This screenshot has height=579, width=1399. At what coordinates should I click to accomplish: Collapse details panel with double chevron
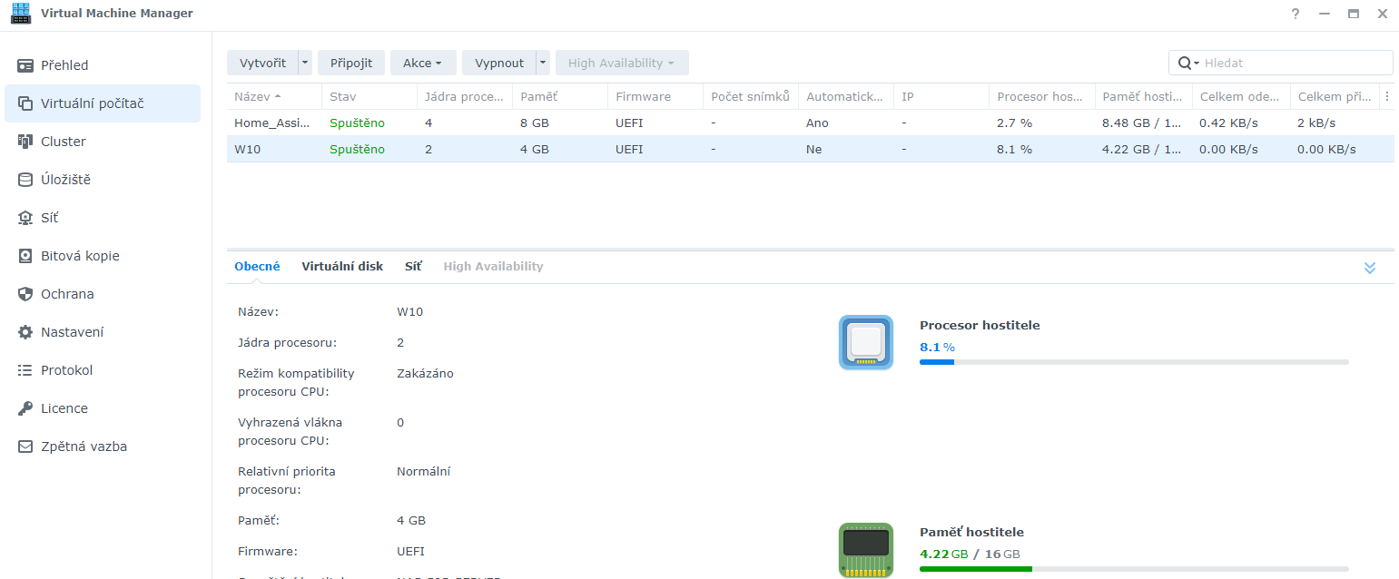[1370, 268]
